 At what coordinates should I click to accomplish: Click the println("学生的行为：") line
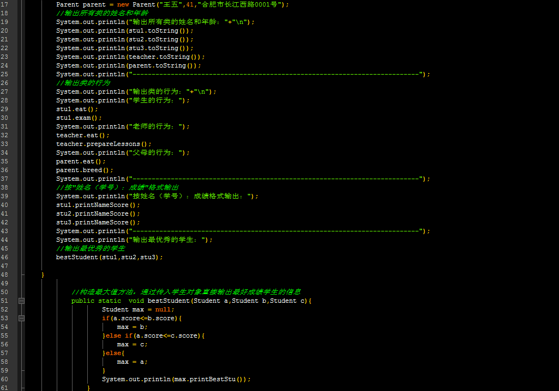[x=123, y=100]
